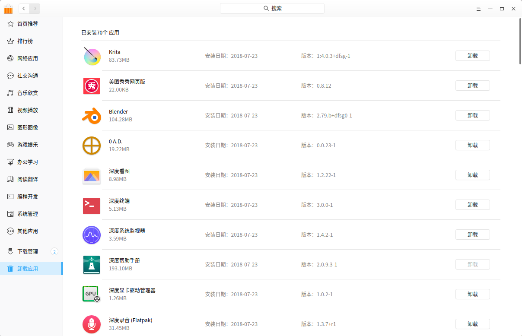Click the book icon beside 阅读翻译
522x336 pixels.
[x=10, y=179]
